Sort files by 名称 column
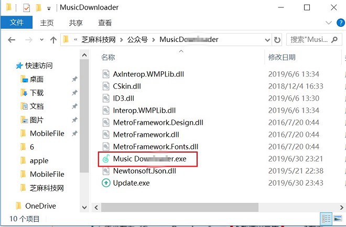 pos(108,57)
